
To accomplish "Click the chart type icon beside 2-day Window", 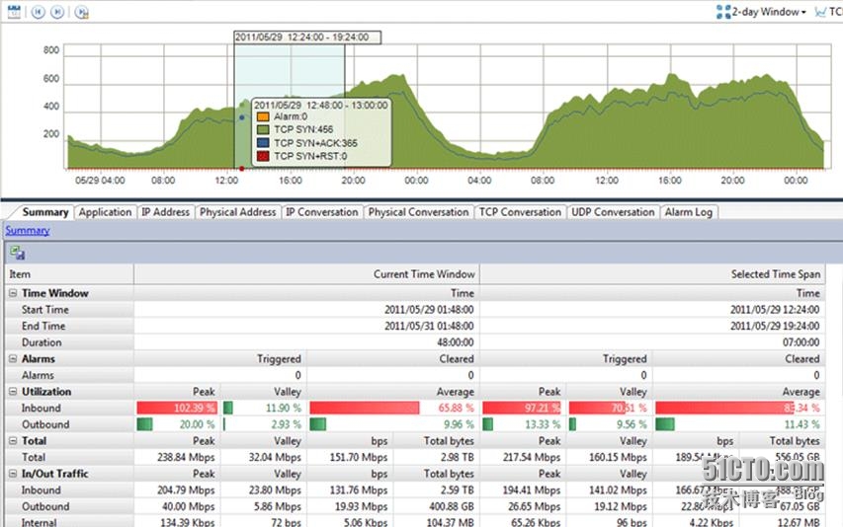I will pos(820,11).
